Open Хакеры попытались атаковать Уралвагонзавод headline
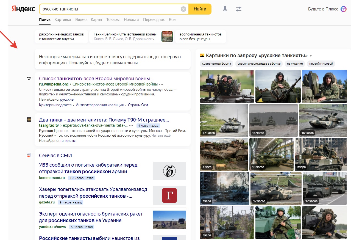Image resolution: width=351 pixels, height=240 pixels. pos(93,193)
